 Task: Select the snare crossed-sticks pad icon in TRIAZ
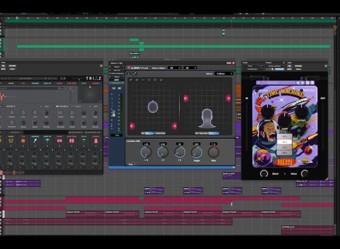tap(11, 140)
